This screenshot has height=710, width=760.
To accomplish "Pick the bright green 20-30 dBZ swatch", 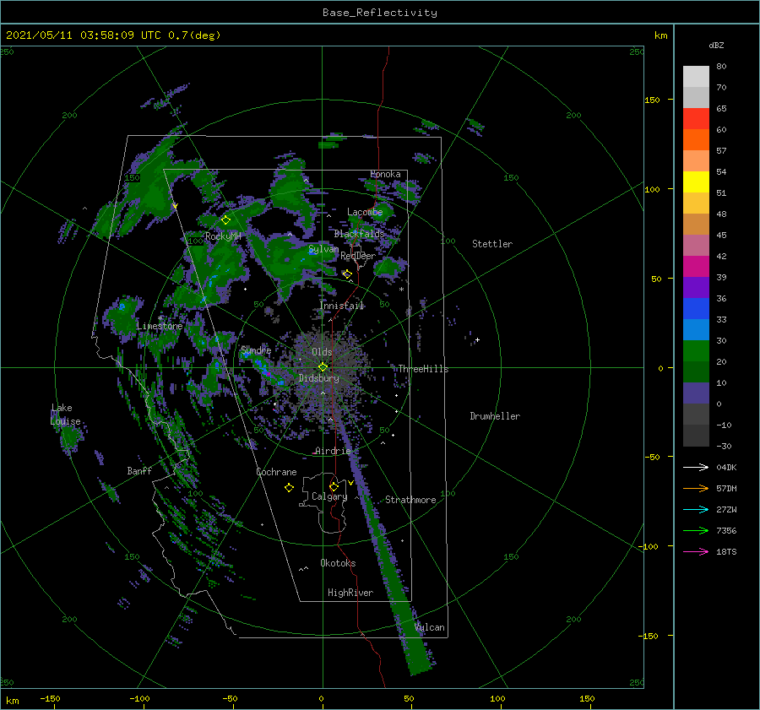I will [x=696, y=351].
